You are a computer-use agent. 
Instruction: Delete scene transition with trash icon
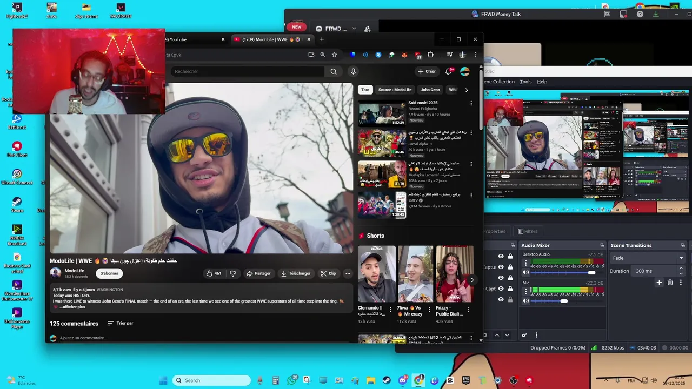point(670,282)
